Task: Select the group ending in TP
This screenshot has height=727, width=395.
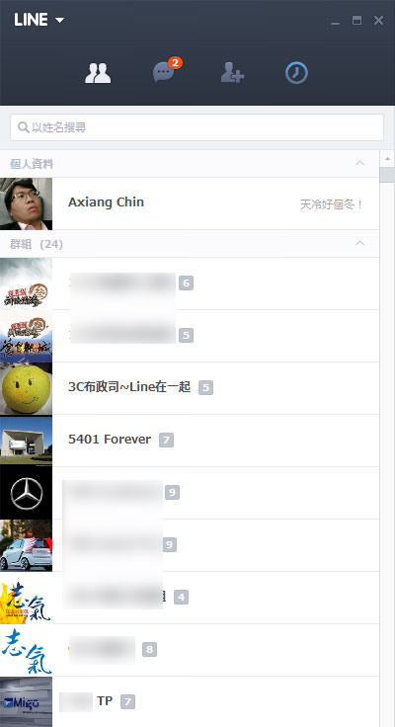Action: click(190, 701)
